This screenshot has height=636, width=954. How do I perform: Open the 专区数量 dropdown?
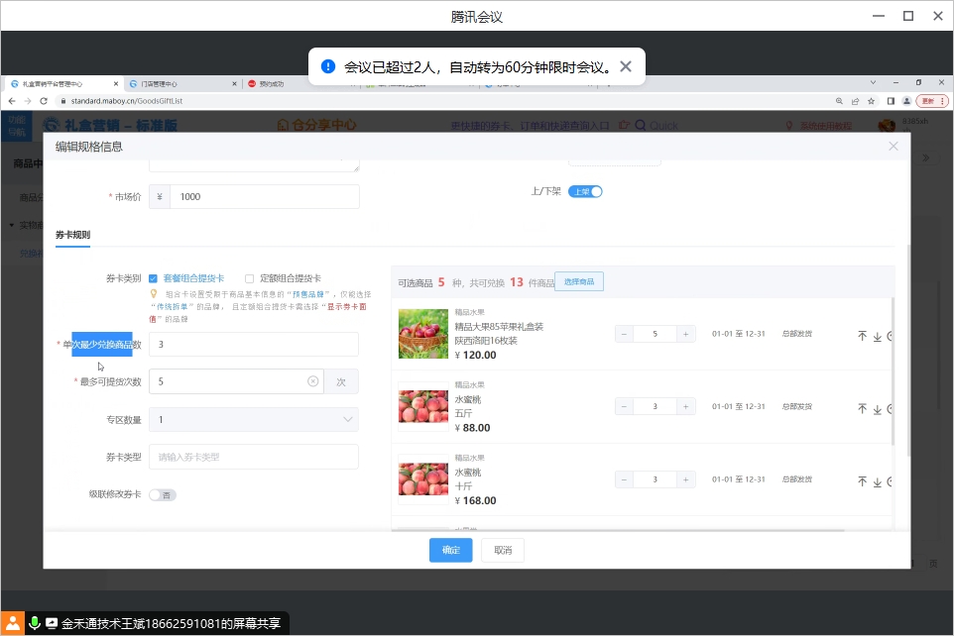[x=254, y=419]
